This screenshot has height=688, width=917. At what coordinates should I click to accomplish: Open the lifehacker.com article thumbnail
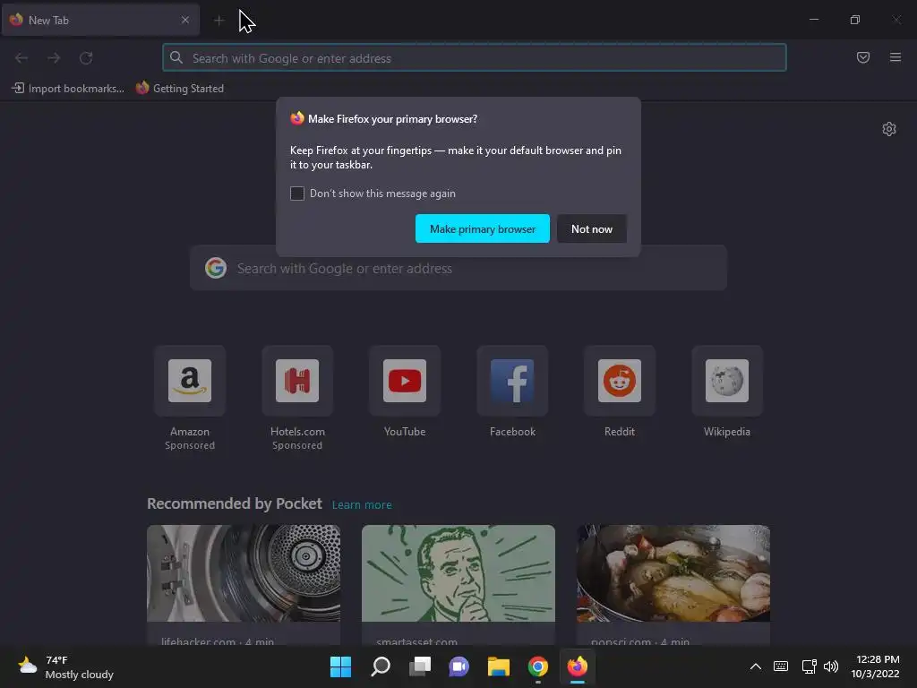pyautogui.click(x=244, y=573)
